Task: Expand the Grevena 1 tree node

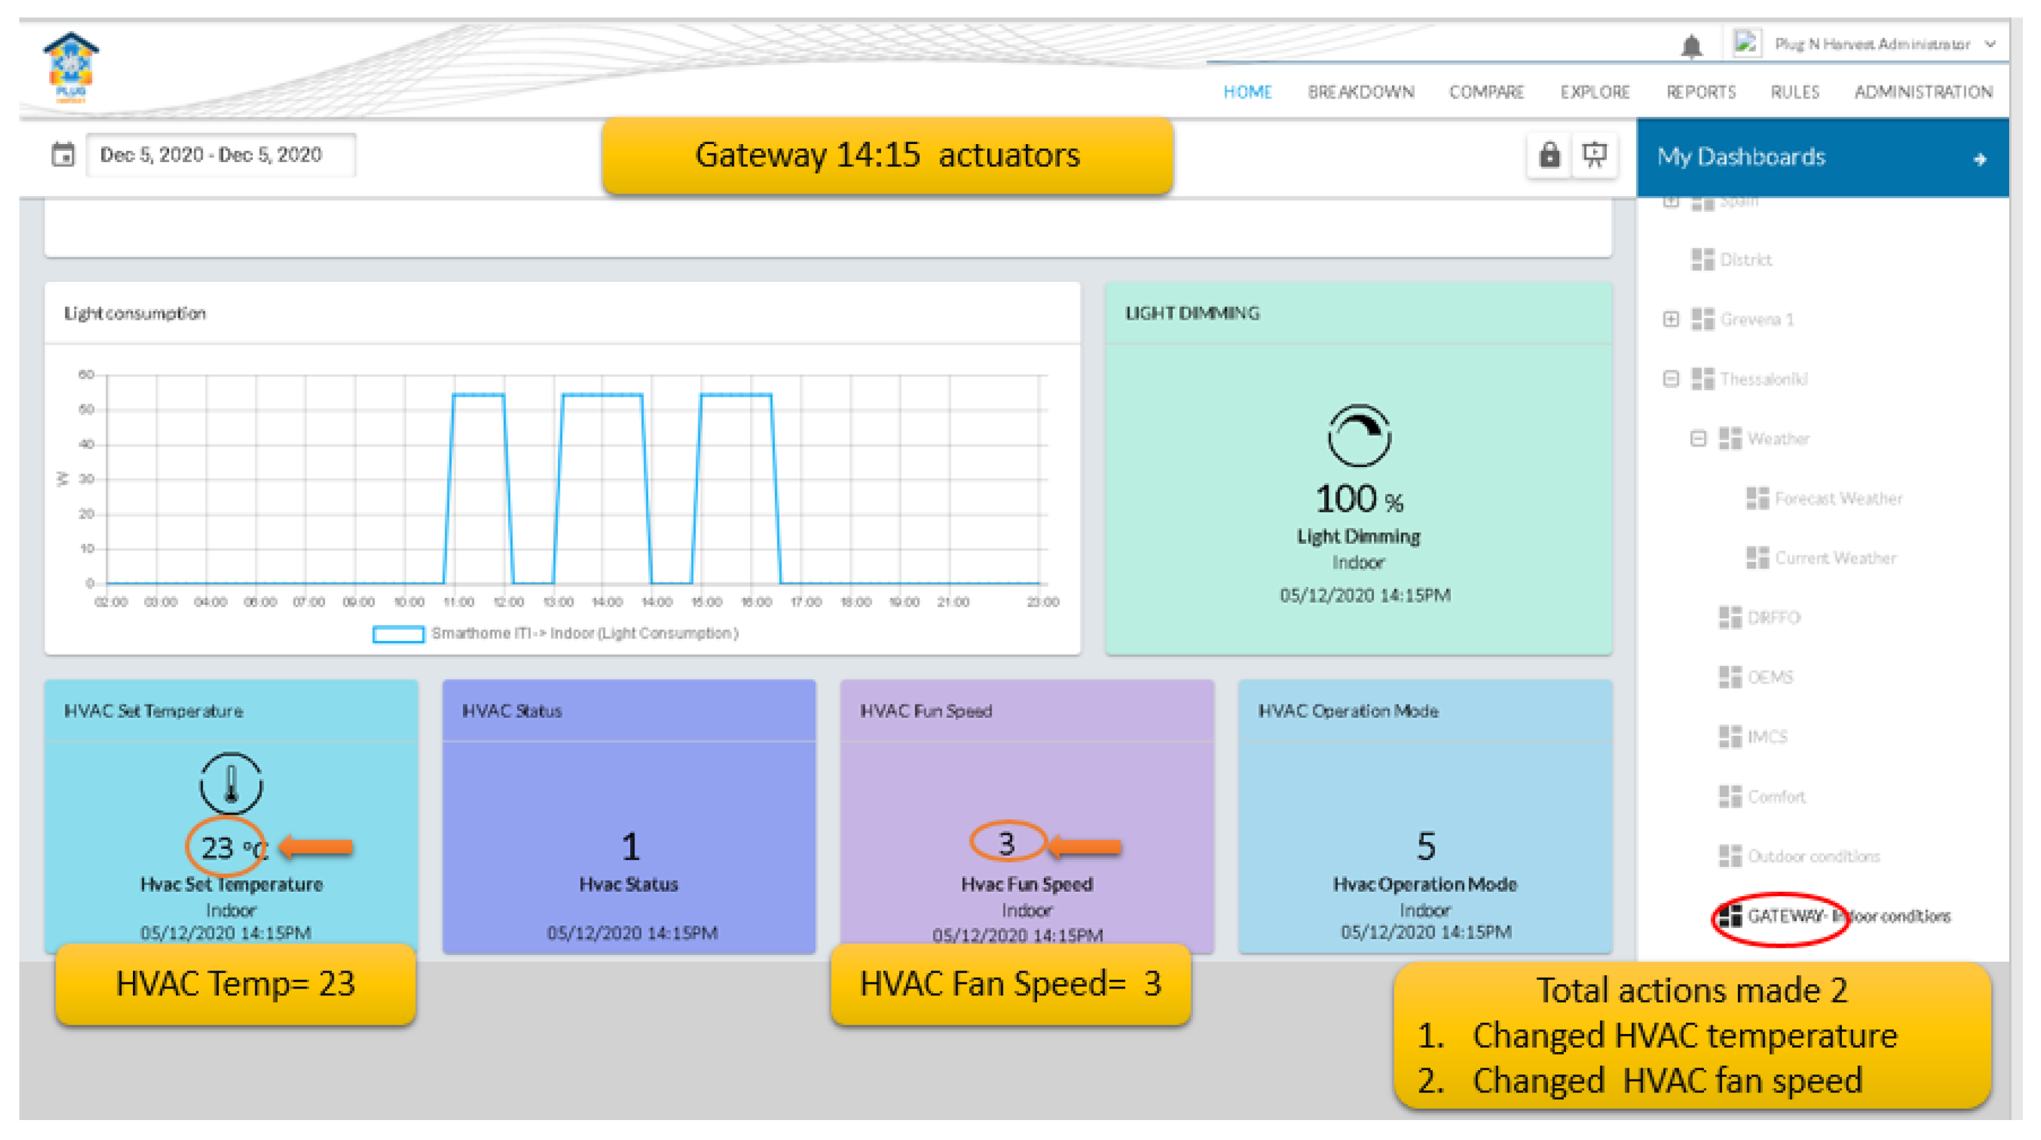Action: [1671, 319]
